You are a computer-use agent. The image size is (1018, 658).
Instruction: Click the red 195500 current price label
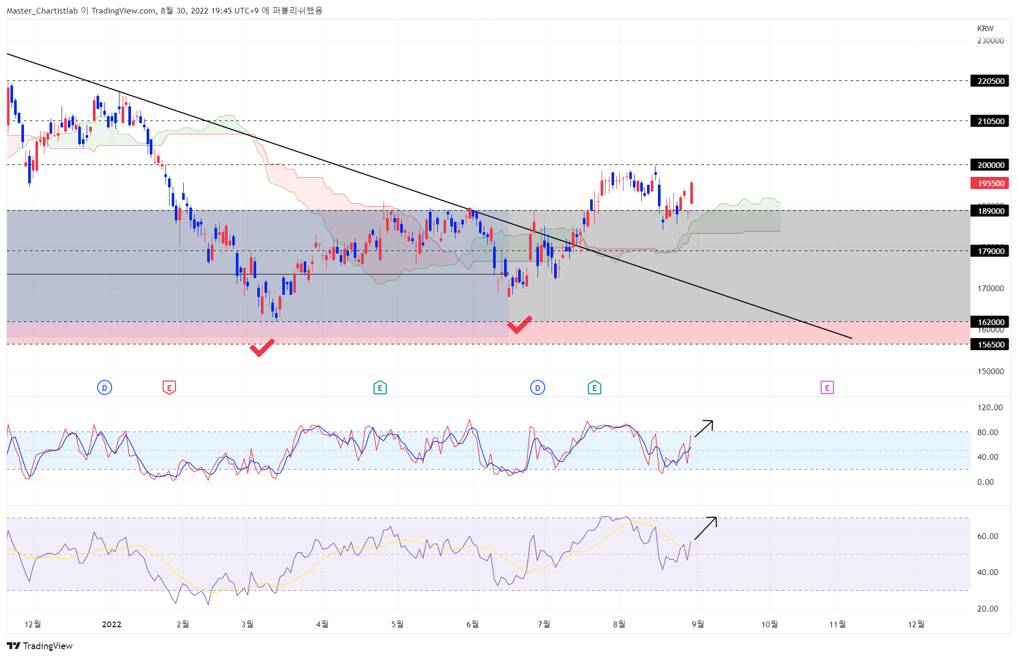[990, 183]
